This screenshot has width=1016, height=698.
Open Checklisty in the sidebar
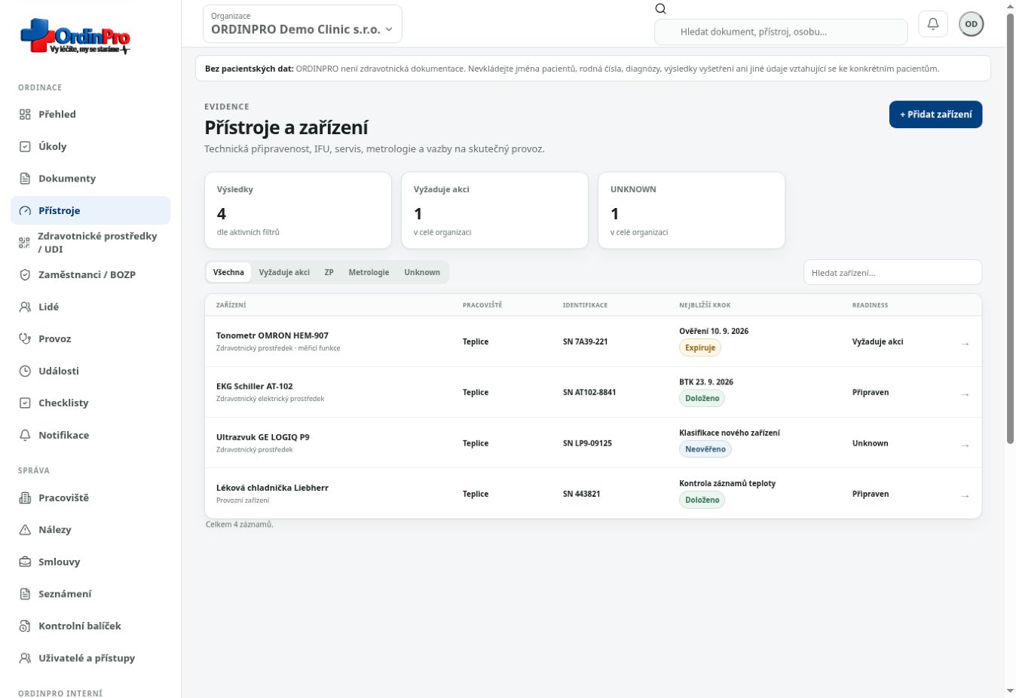pyautogui.click(x=90, y=403)
